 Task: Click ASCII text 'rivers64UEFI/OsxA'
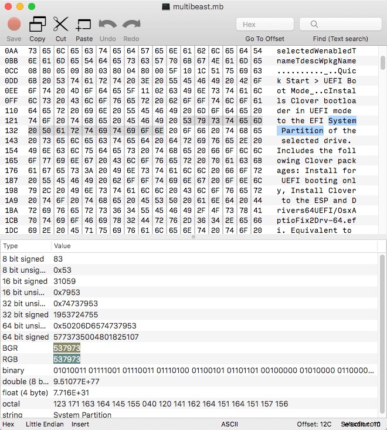[x=316, y=211]
